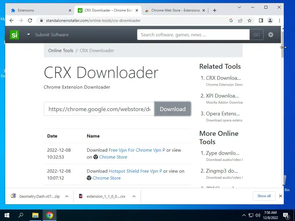Open the site navigation dropdown arrow

point(29,35)
